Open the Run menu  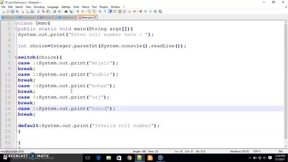click(x=94, y=7)
